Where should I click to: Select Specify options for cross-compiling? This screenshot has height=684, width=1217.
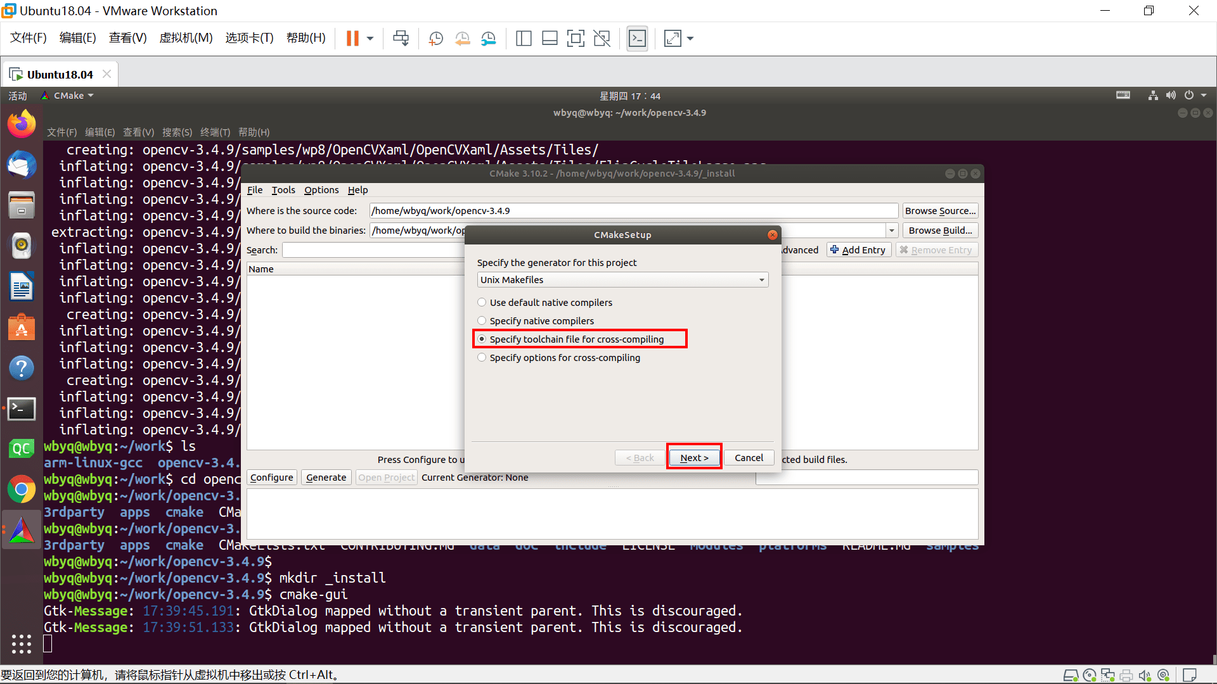coord(558,358)
